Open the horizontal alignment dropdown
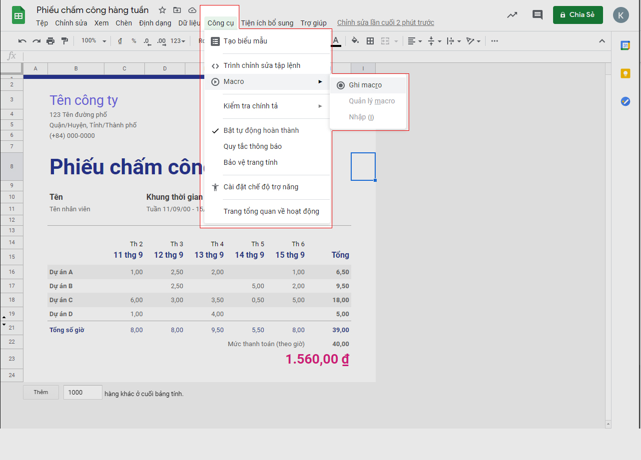 pyautogui.click(x=414, y=41)
